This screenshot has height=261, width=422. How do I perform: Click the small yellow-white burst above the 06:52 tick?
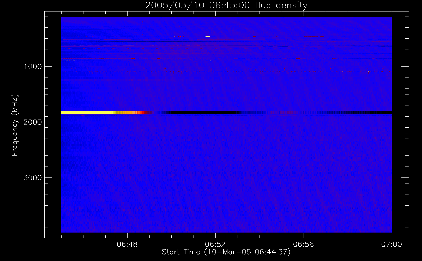click(x=208, y=37)
